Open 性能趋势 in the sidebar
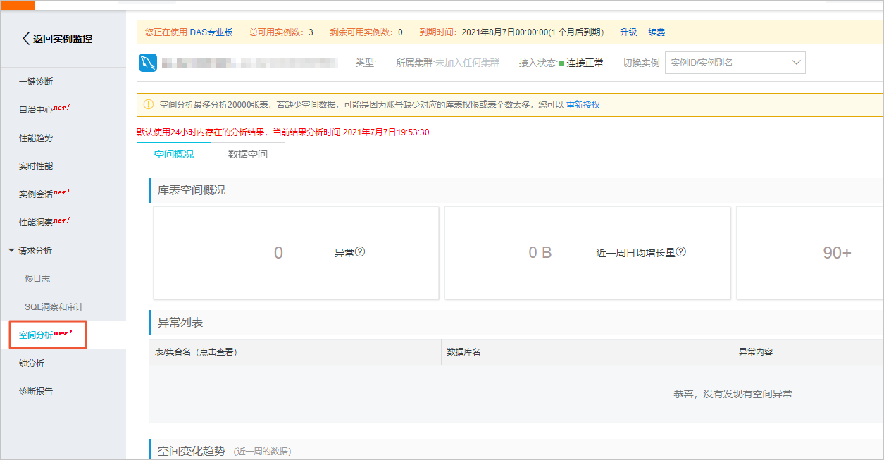Image resolution: width=884 pixels, height=460 pixels. [x=36, y=138]
